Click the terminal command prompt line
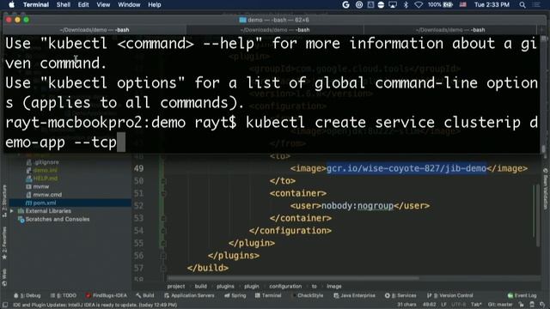The height and width of the screenshot is (309, 550). click(272, 132)
